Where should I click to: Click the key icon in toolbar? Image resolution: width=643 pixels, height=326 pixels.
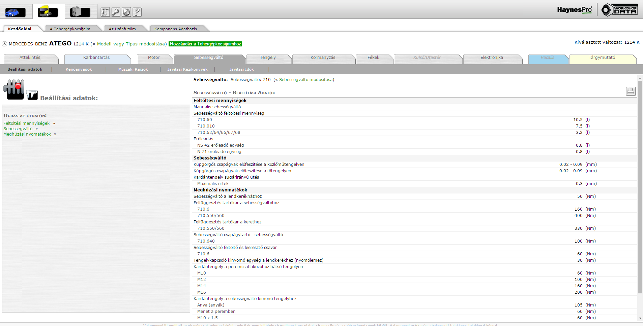click(x=116, y=12)
